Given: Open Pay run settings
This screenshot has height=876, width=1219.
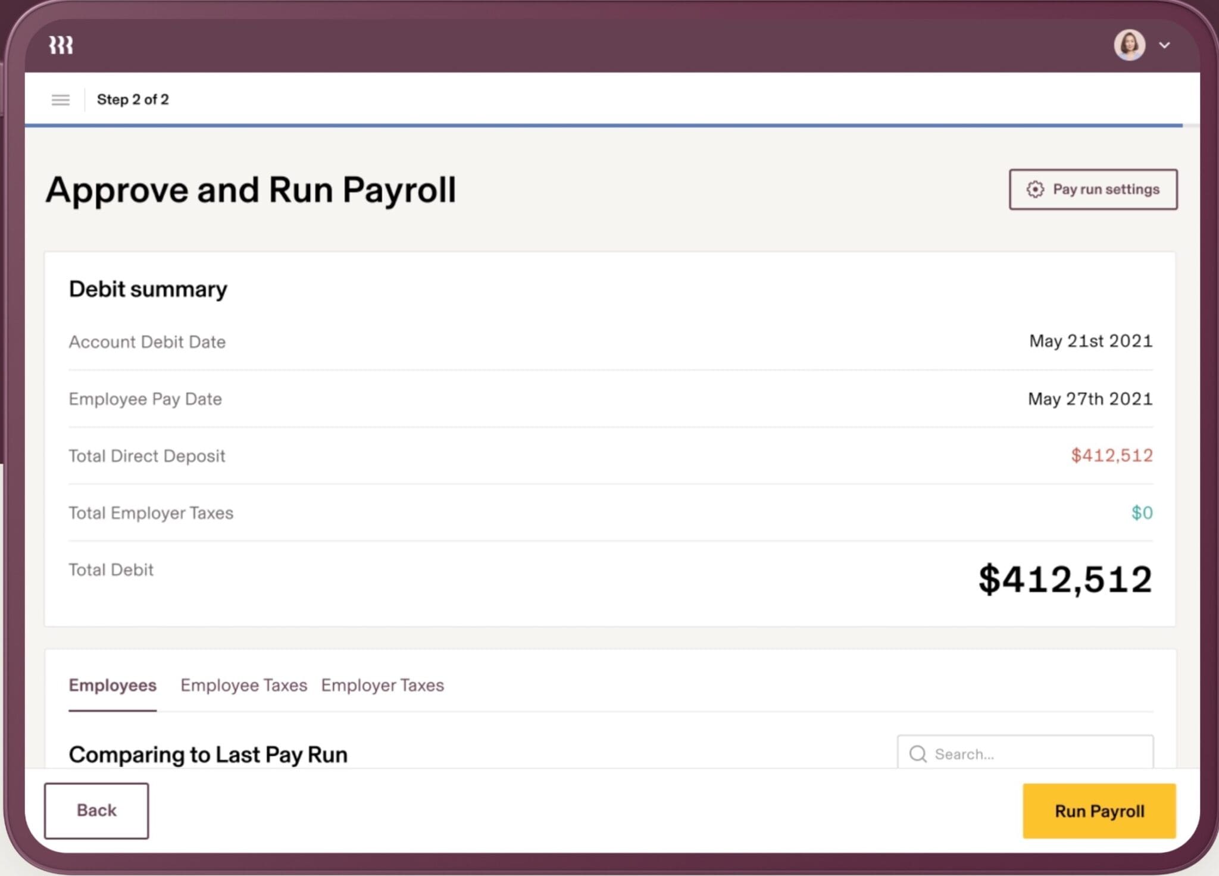Looking at the screenshot, I should click(1093, 189).
